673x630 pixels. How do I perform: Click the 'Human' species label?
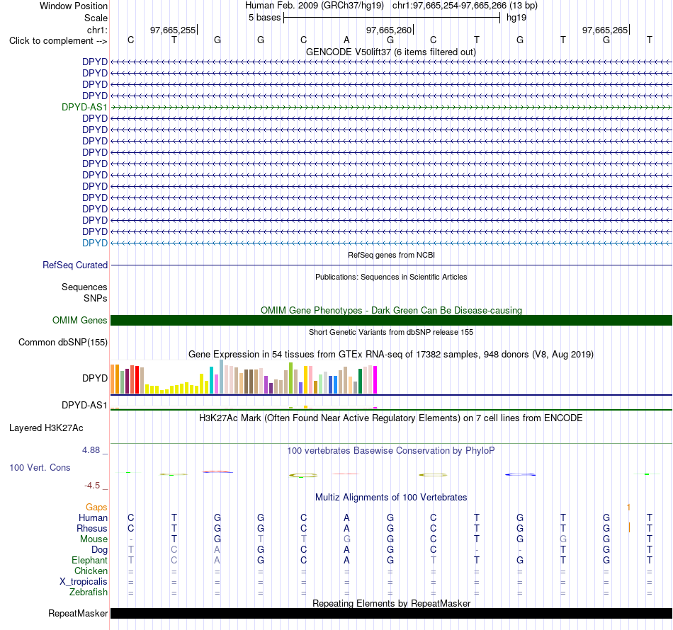coord(93,517)
